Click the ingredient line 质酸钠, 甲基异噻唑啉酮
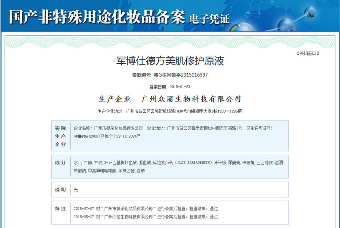Screen dimensions: 340x228 click(x=109, y=171)
